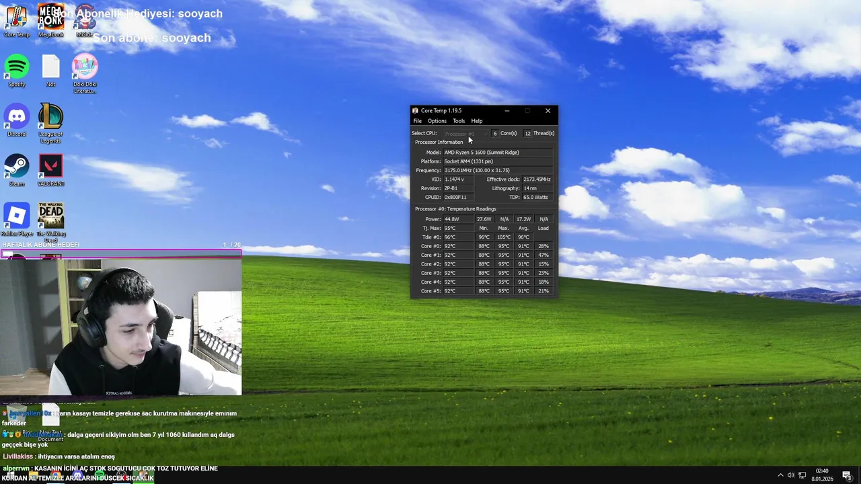Click the Model value AMD Ryzen 5 1600
The width and height of the screenshot is (861, 484).
pyautogui.click(x=498, y=153)
